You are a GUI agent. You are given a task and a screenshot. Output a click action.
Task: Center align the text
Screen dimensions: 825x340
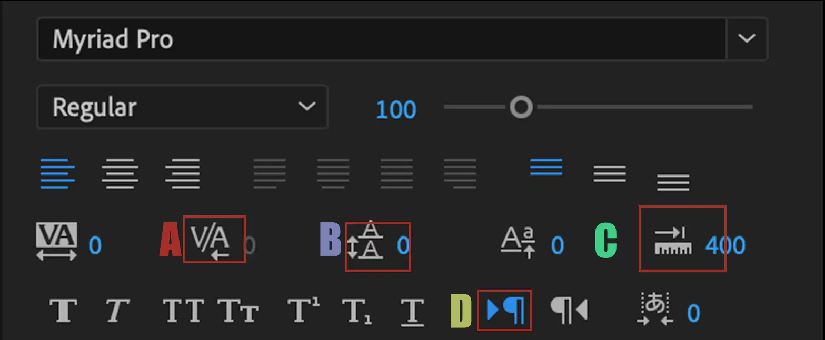(120, 173)
